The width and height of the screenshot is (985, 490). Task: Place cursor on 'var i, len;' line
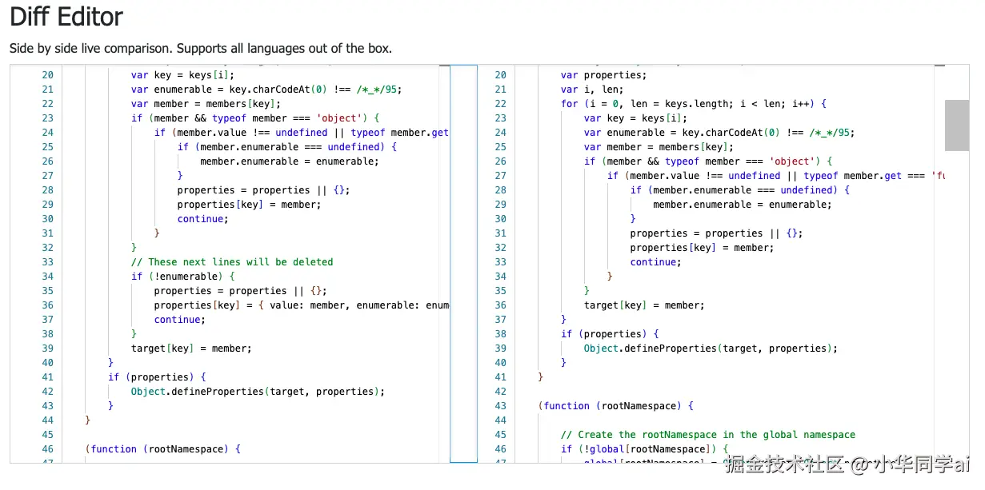point(592,90)
